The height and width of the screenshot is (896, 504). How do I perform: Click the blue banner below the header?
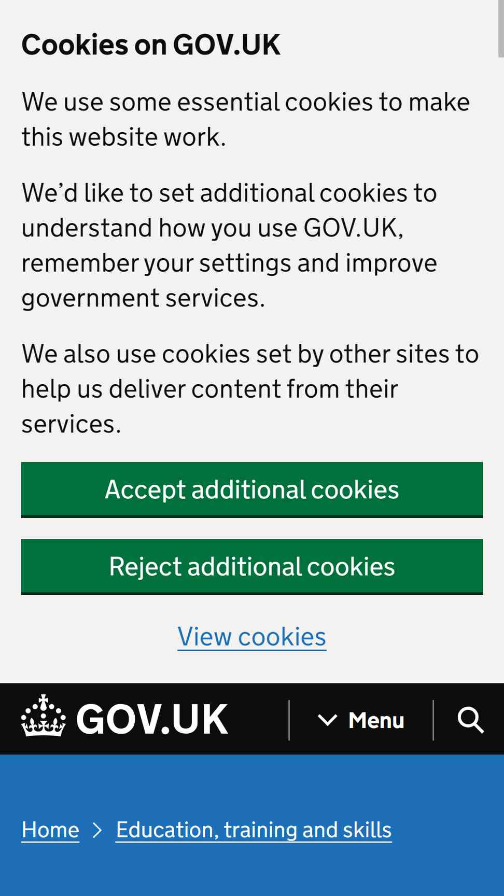(x=252, y=825)
